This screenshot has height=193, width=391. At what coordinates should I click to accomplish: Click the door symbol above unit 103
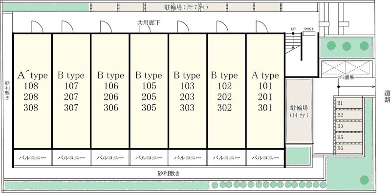click(x=183, y=27)
